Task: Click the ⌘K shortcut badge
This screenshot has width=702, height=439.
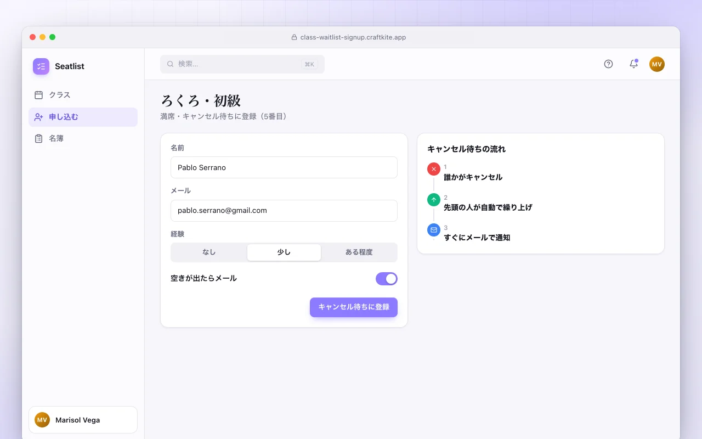Action: (x=309, y=64)
